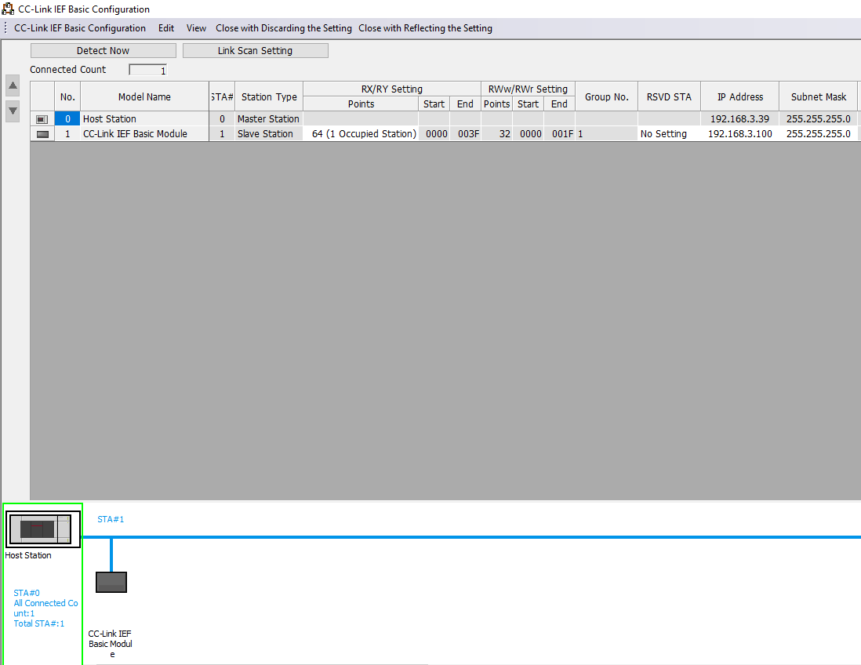Click the RX/RY Setting header
This screenshot has width=861, height=665.
(392, 89)
